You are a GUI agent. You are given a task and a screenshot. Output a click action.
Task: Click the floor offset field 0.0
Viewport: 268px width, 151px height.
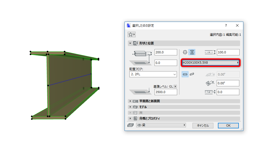pyautogui.click(x=166, y=63)
